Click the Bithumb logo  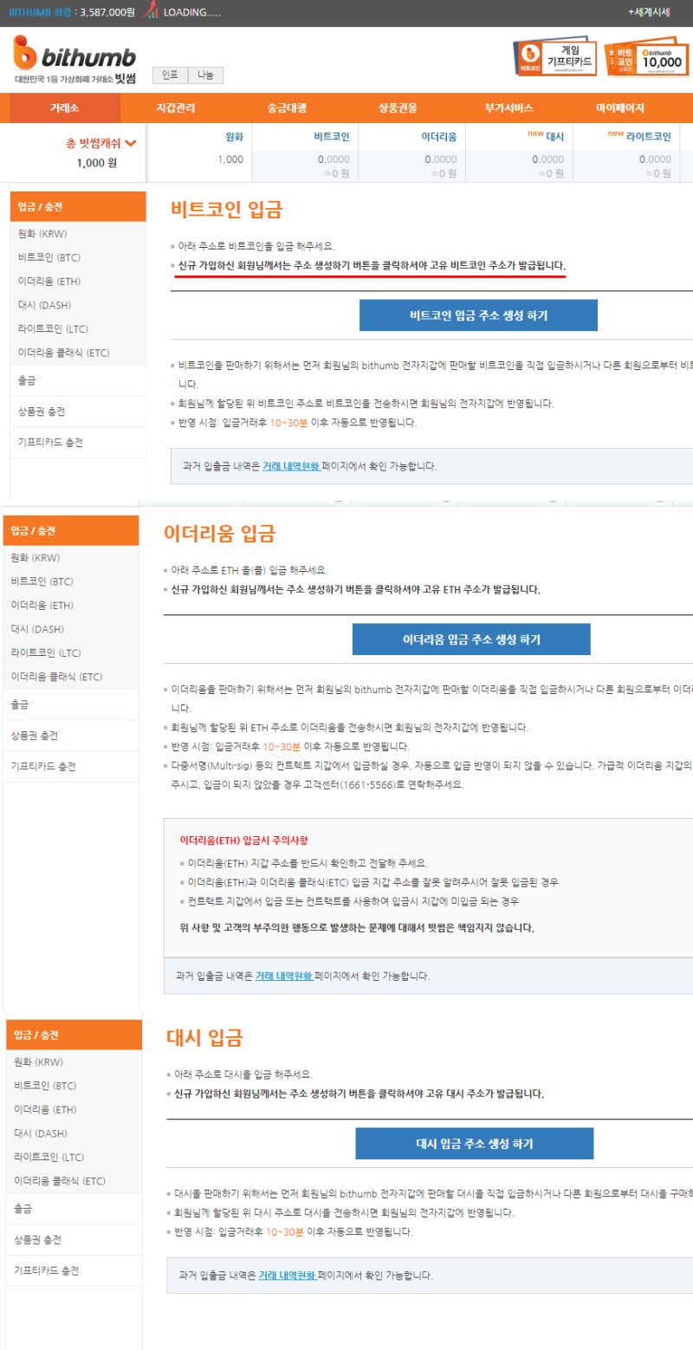[x=72, y=57]
